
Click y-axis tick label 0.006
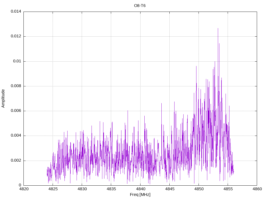(x=16, y=111)
